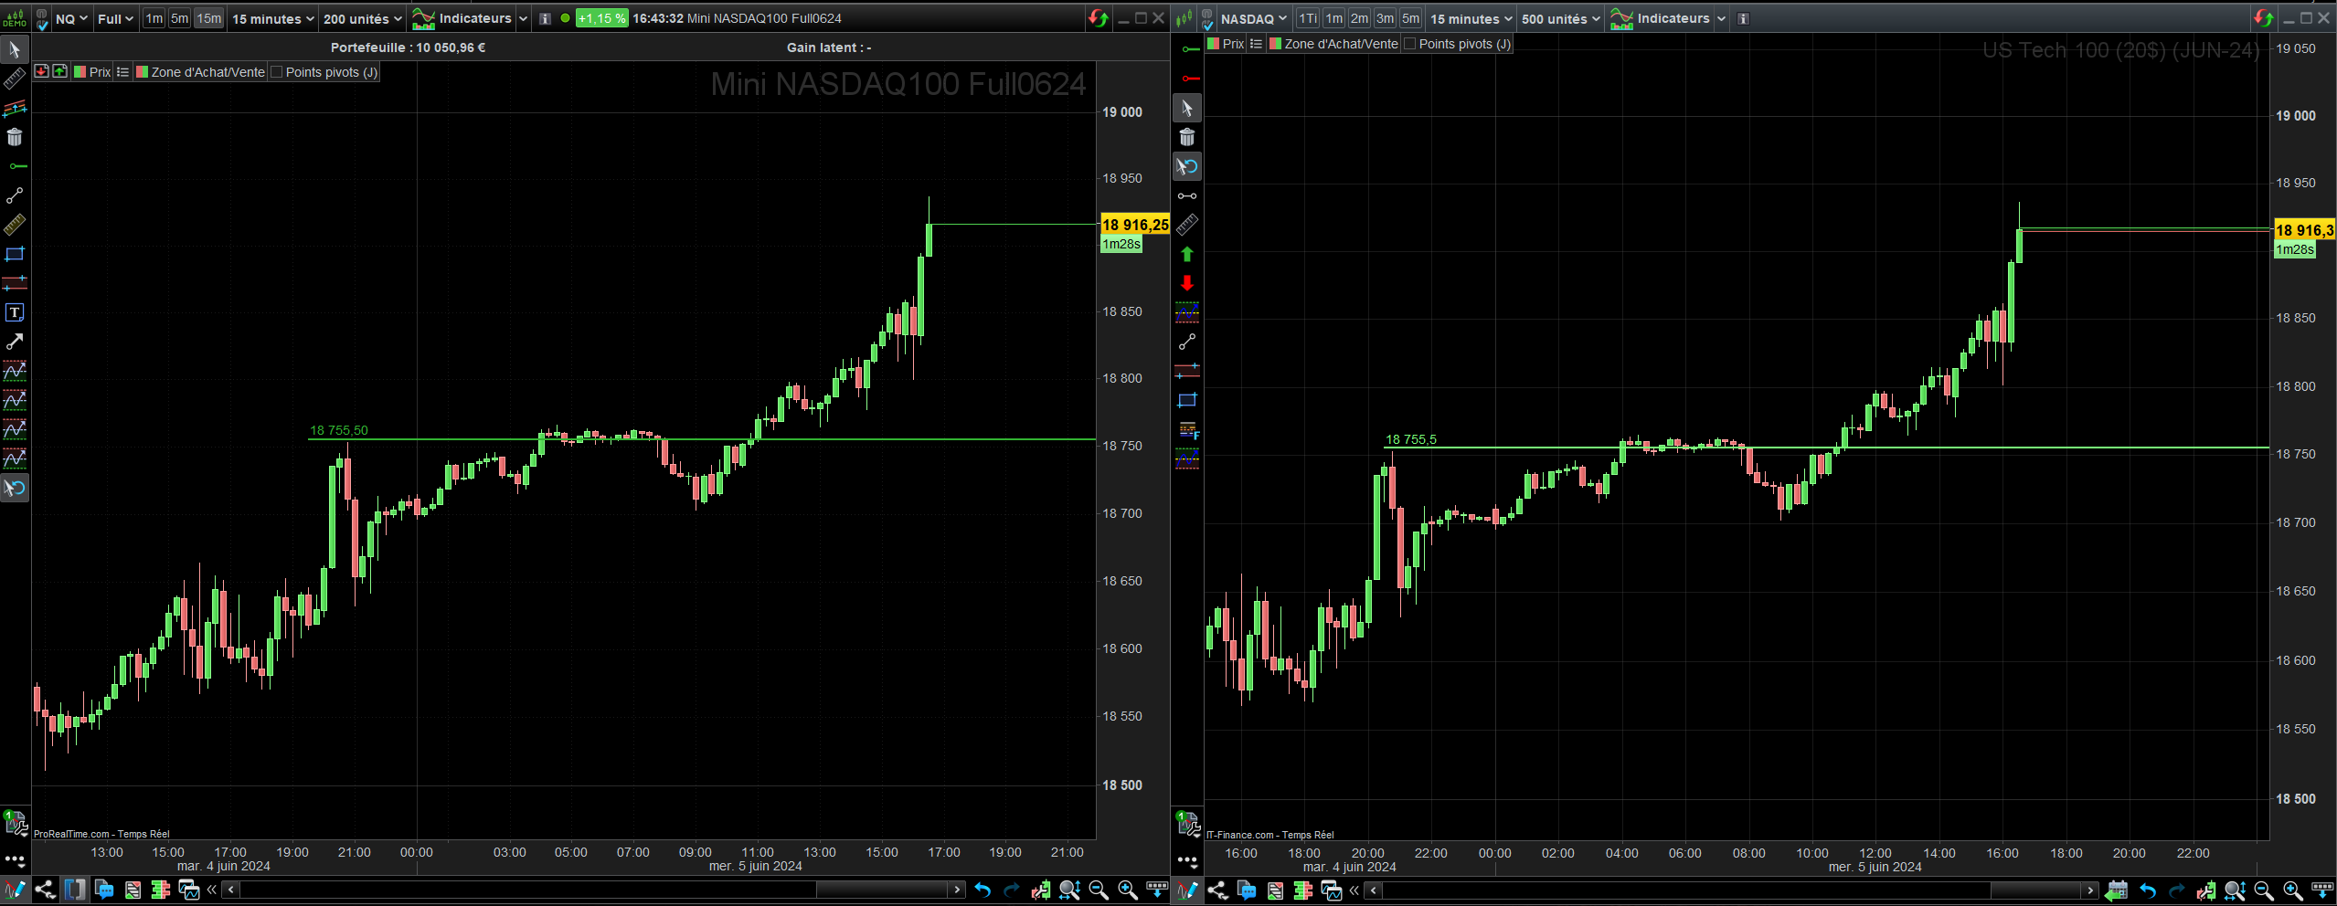Open the info icon in US Tech 100 toolbar
This screenshot has height=906, width=2337.
coord(1743,18)
